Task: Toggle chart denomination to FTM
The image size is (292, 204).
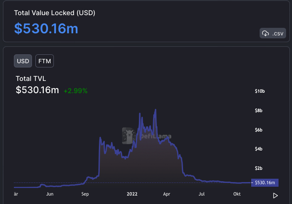Action: [x=45, y=61]
